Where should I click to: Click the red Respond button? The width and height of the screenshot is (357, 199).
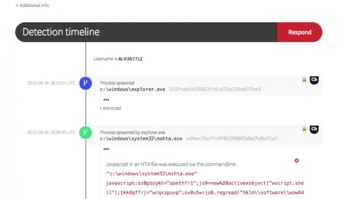point(299,32)
